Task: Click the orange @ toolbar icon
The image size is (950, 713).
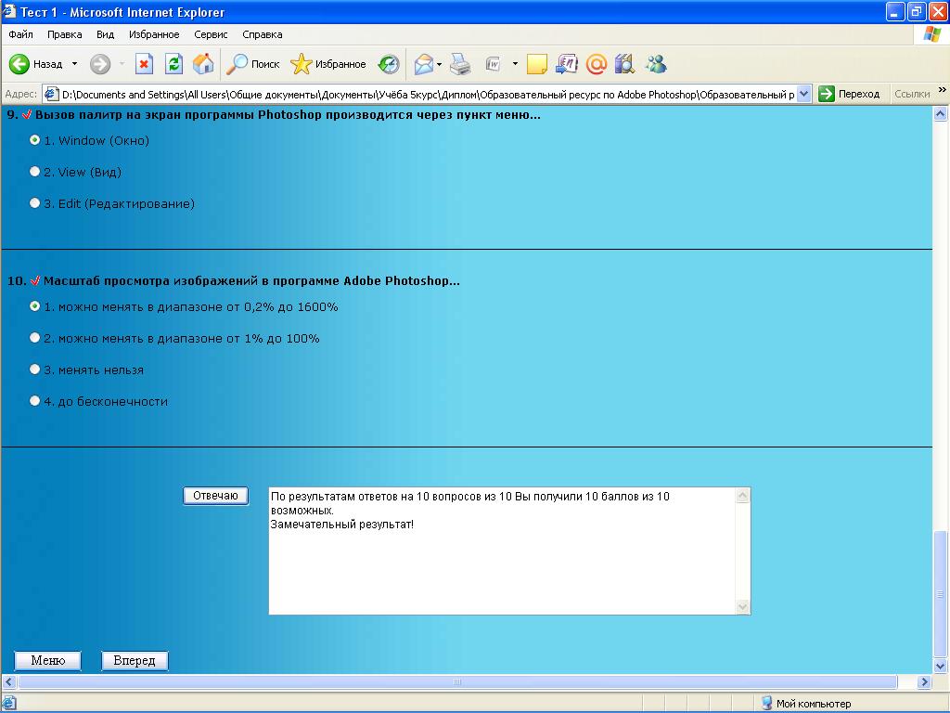Action: (x=597, y=64)
